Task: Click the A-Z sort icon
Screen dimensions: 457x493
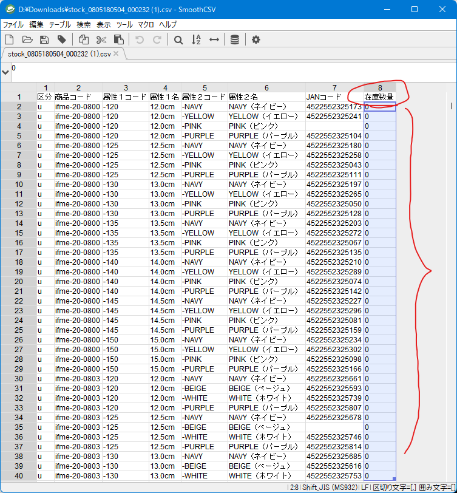Action: (196, 39)
